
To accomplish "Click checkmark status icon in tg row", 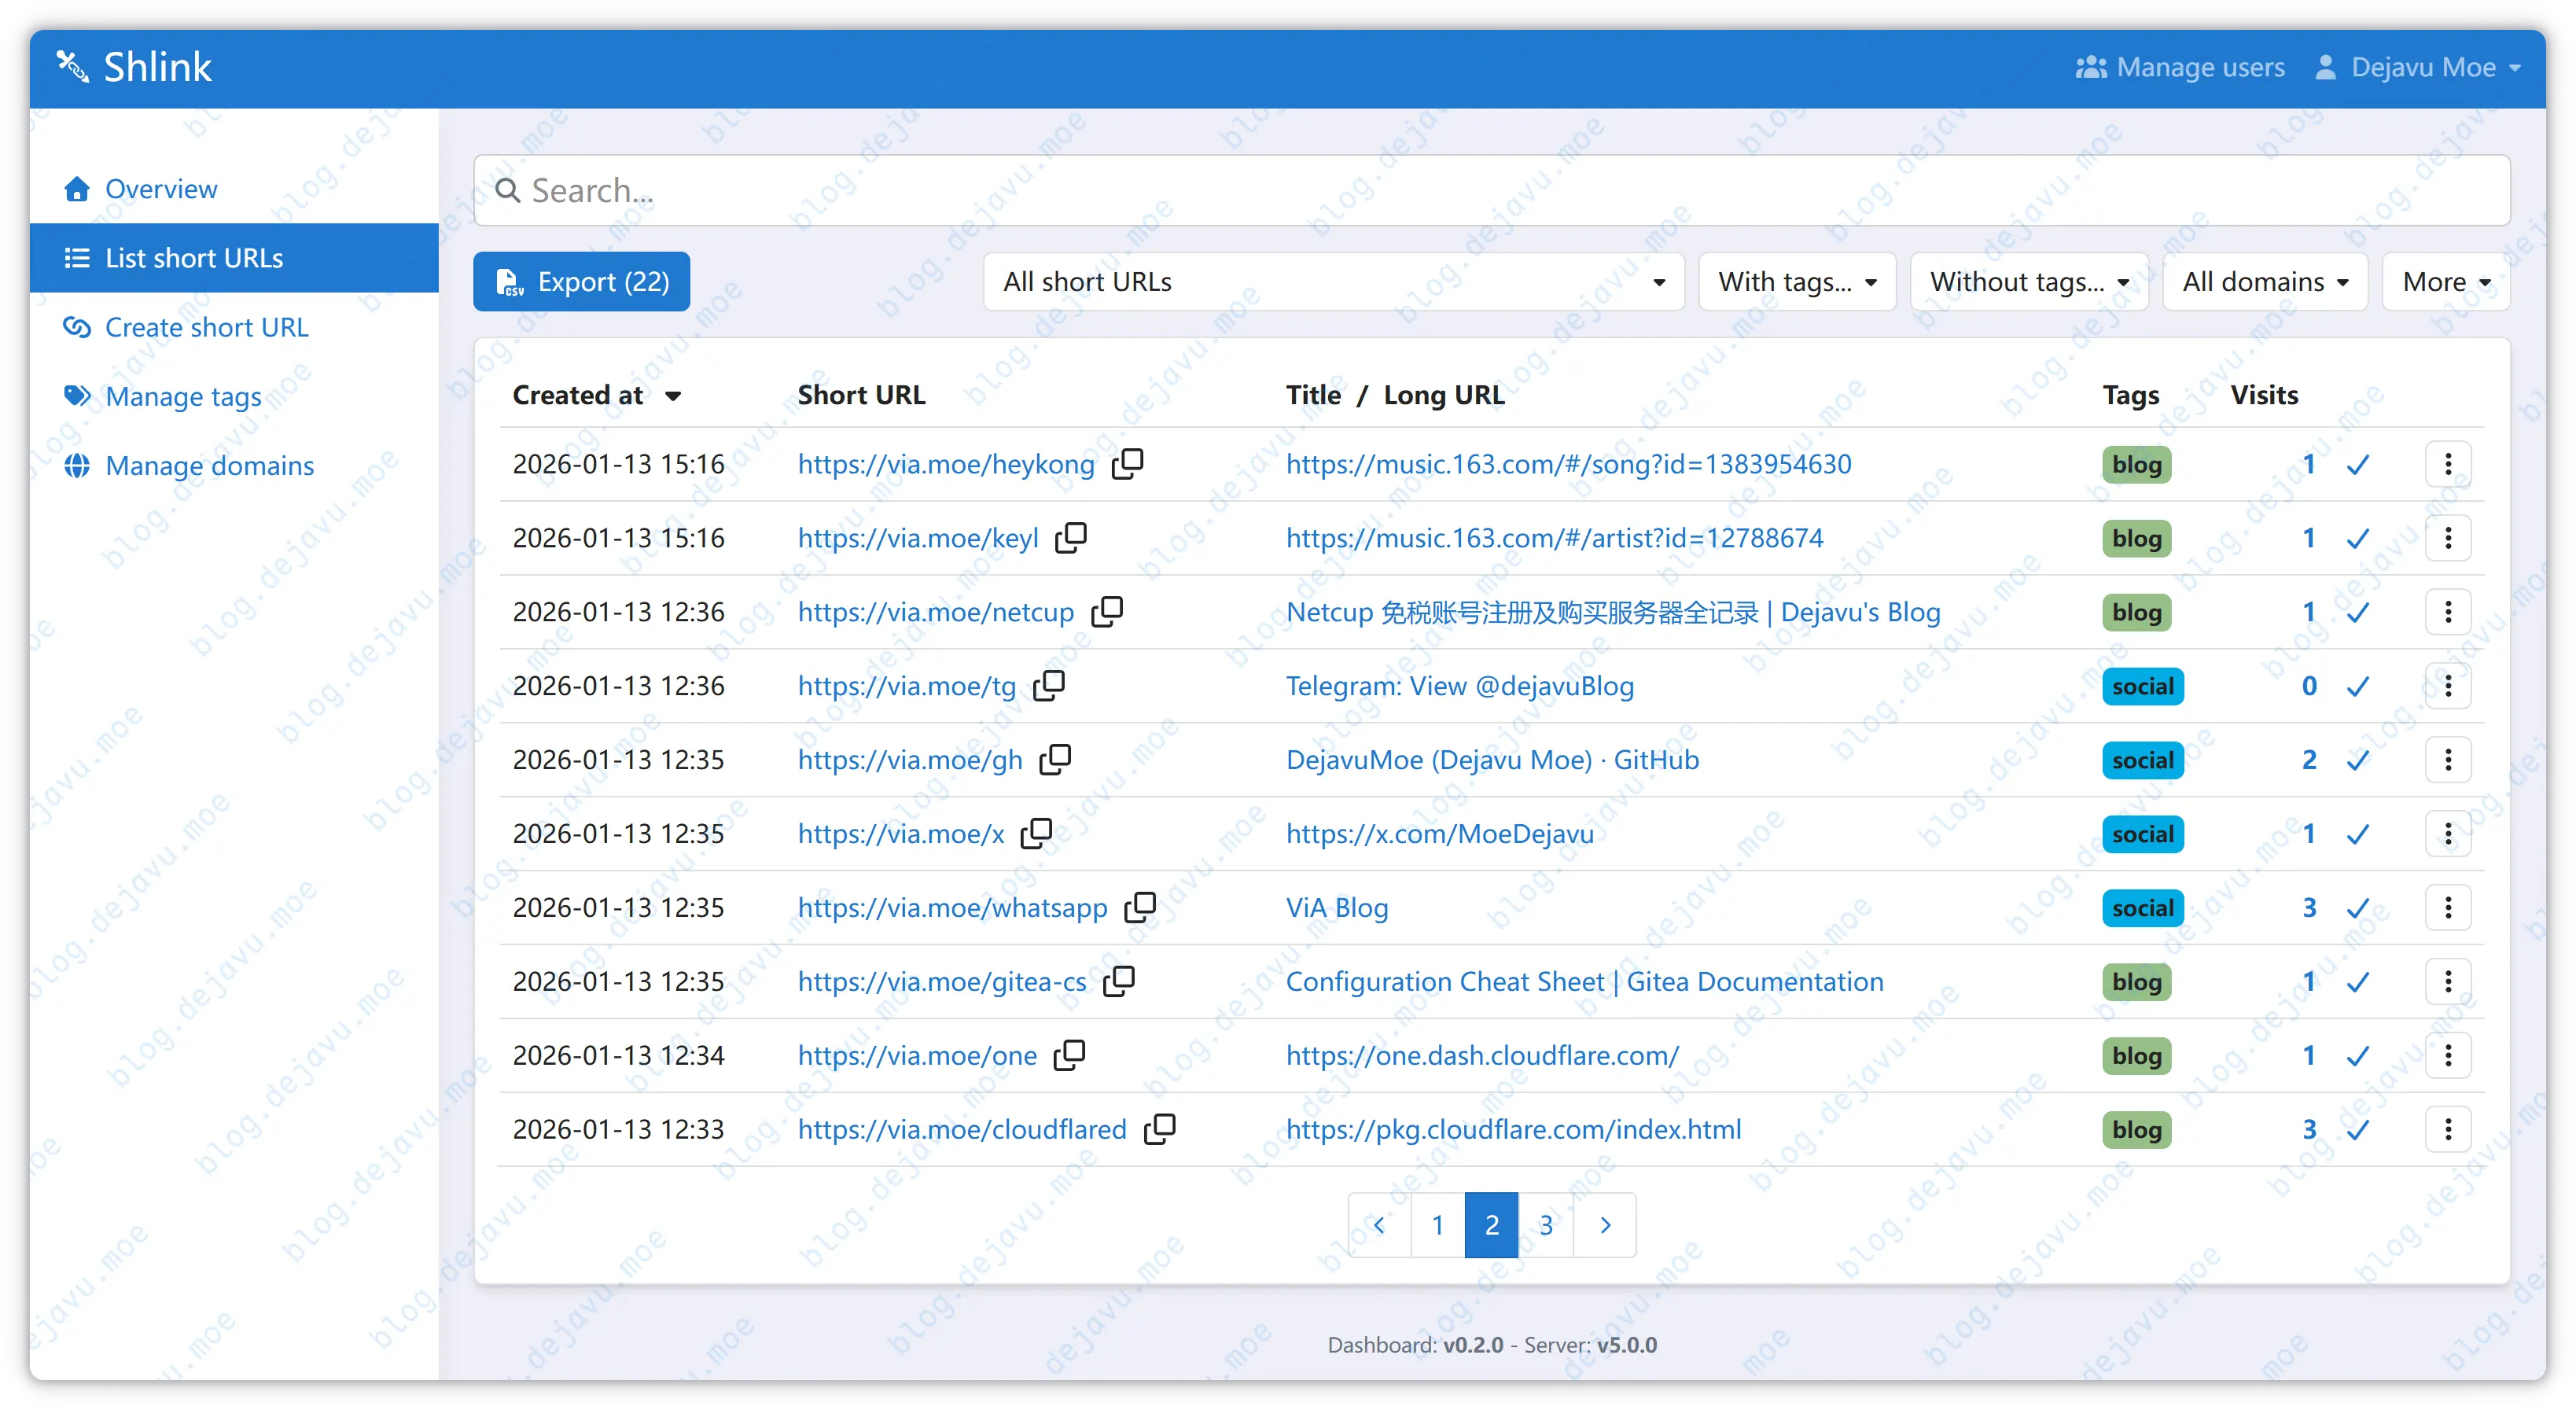I will 2358,686.
